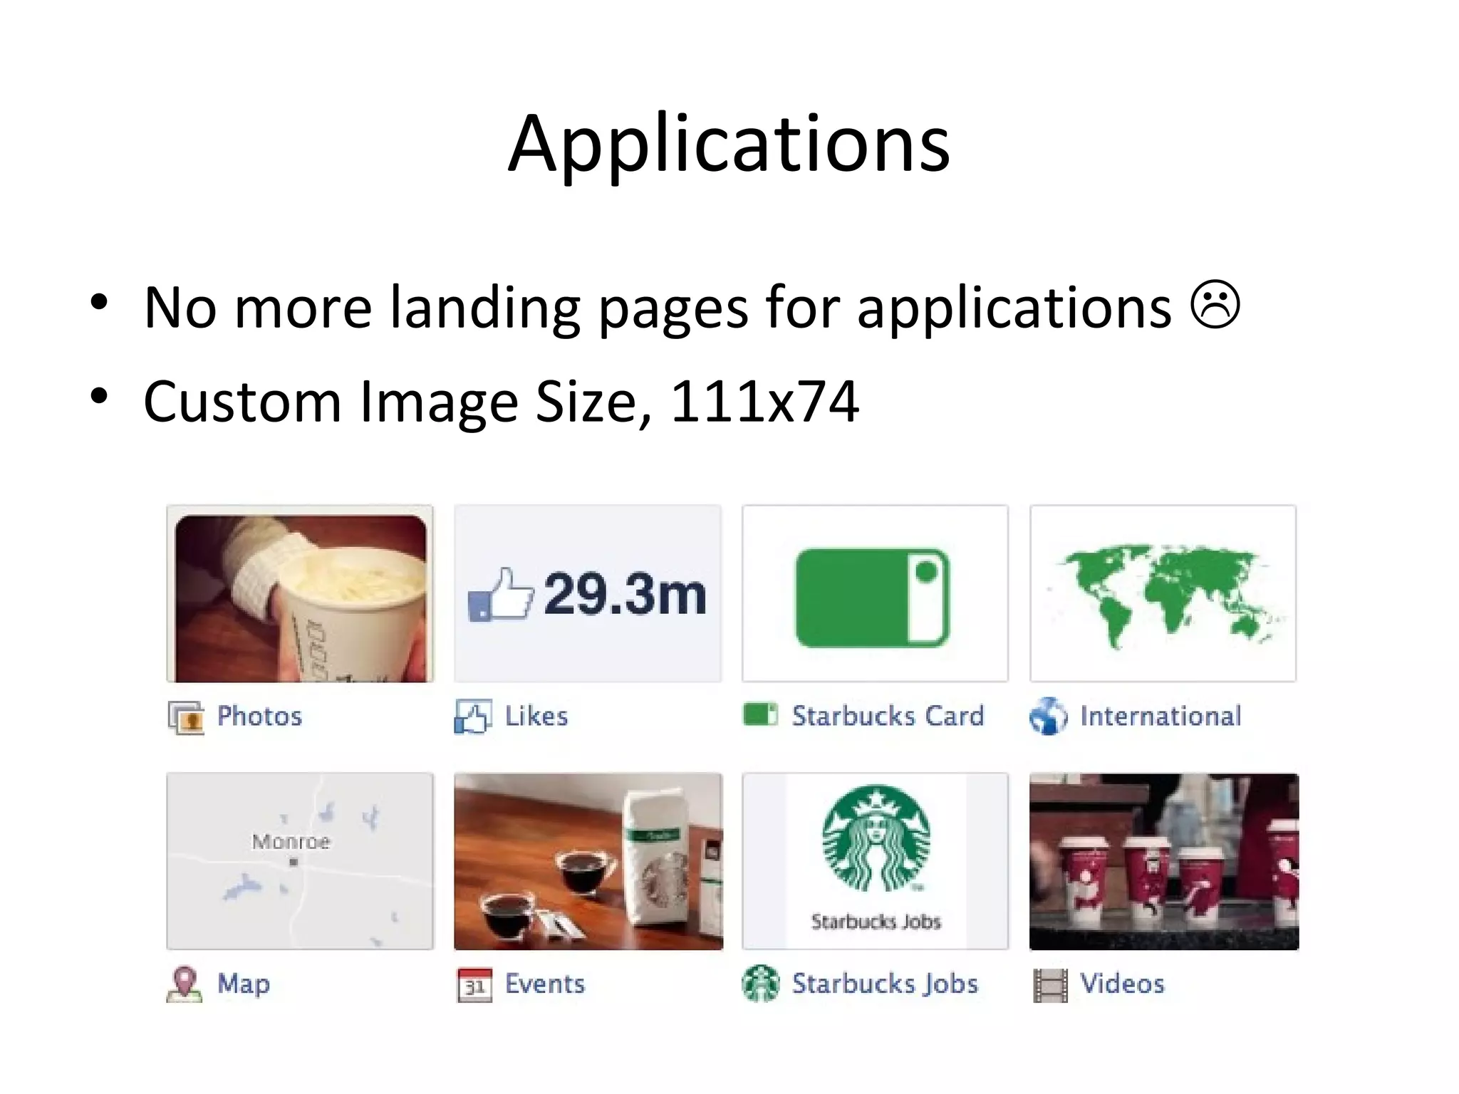Click the Likes thumbs-up icon
The image size is (1459, 1094).
pyautogui.click(x=473, y=717)
